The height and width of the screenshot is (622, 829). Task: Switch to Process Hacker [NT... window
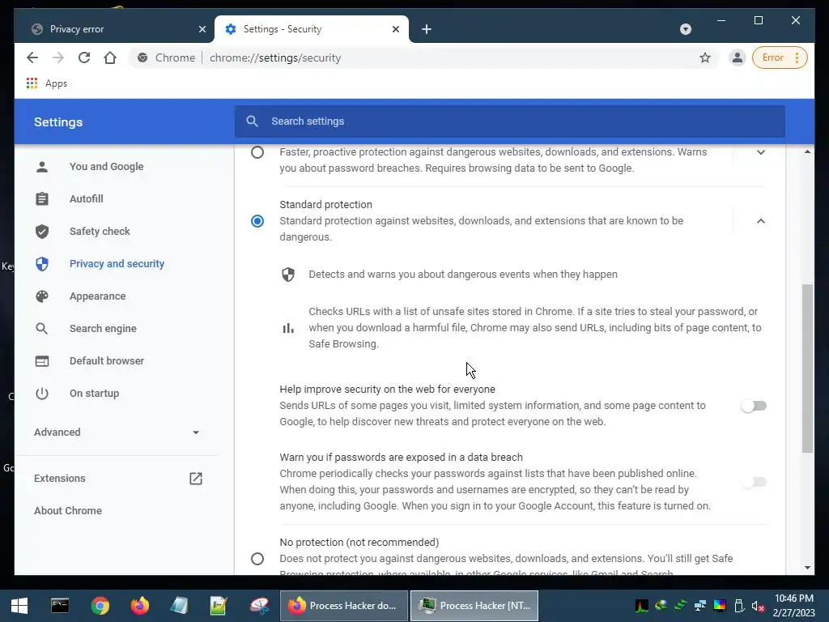pyautogui.click(x=474, y=606)
